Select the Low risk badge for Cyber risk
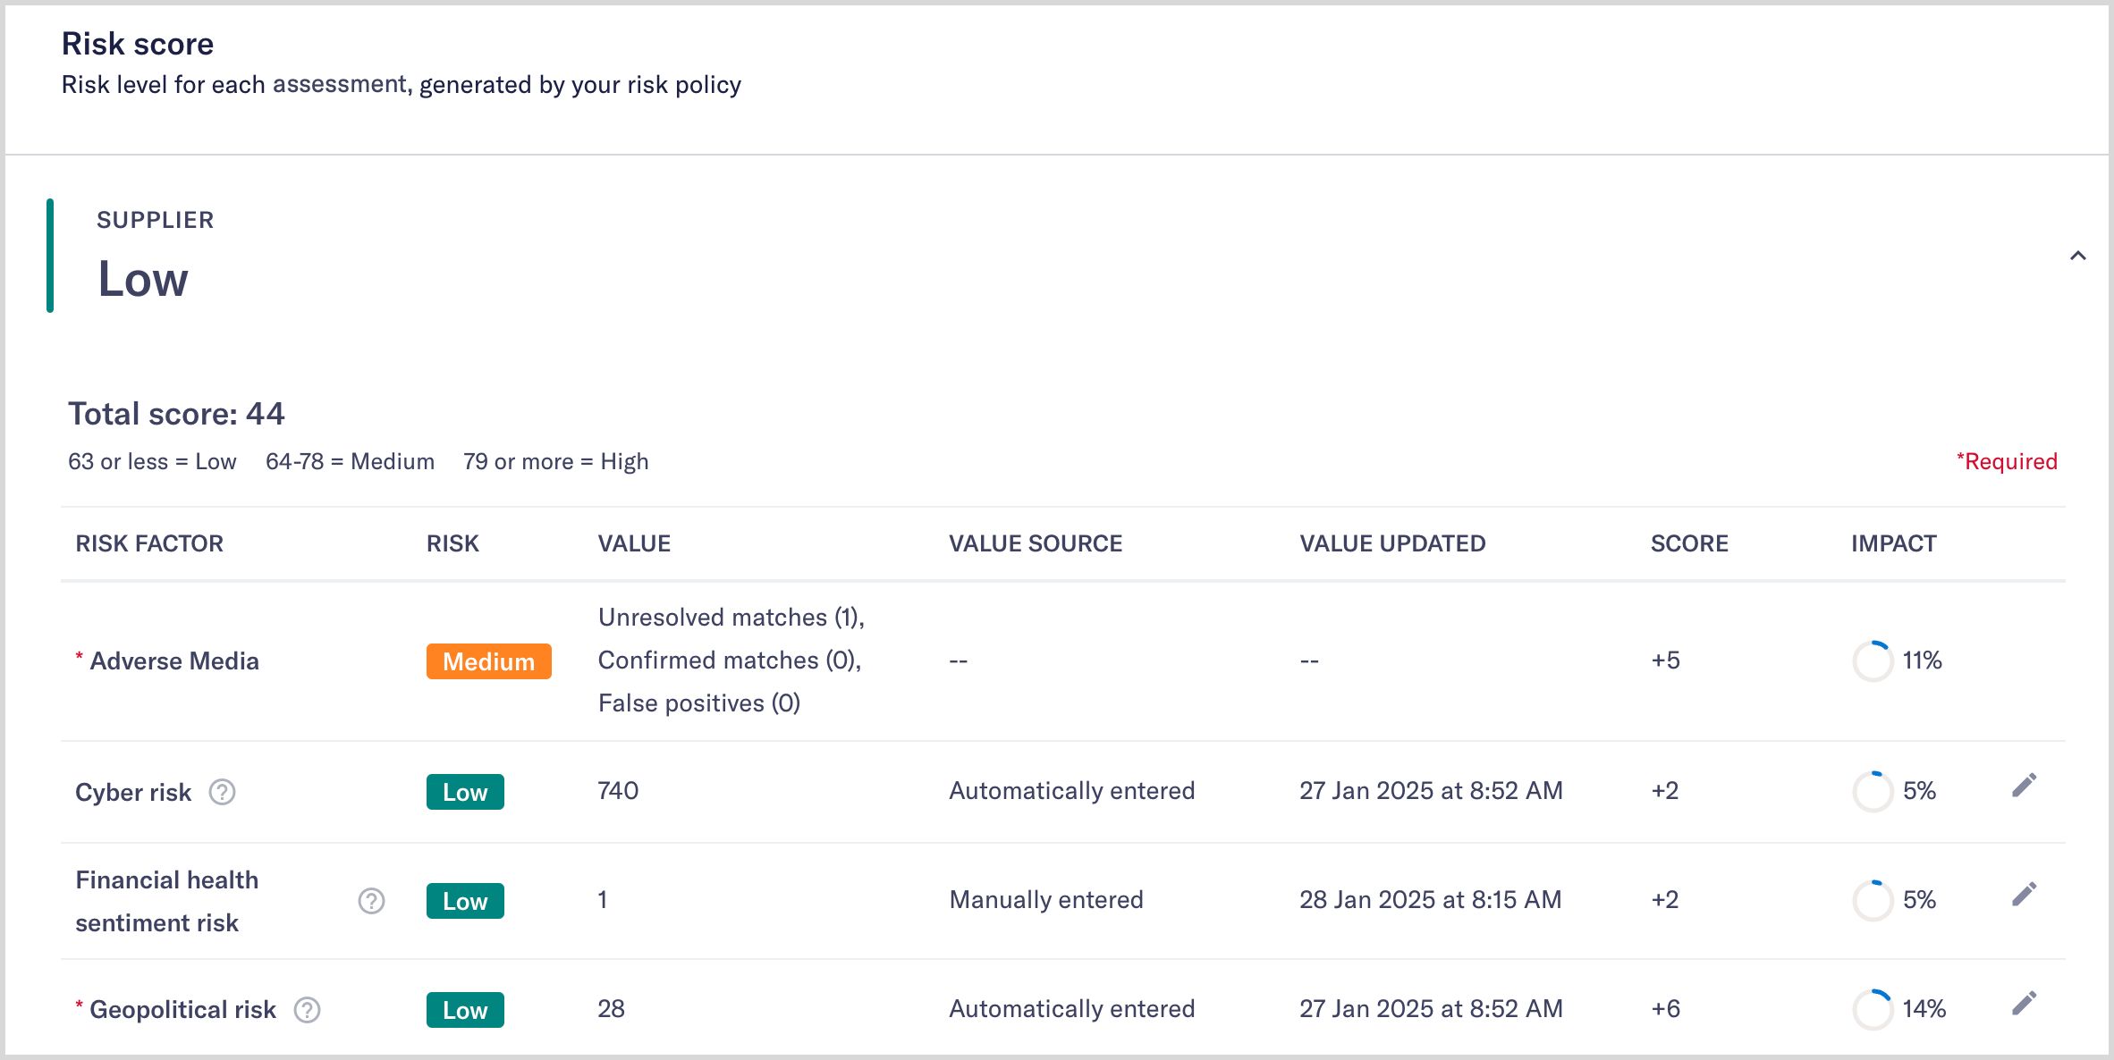 (465, 792)
